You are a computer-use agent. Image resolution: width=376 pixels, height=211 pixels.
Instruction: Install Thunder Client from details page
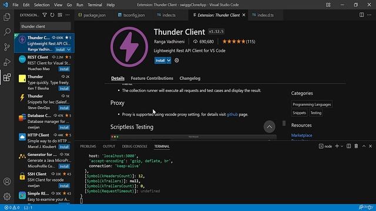[160, 60]
